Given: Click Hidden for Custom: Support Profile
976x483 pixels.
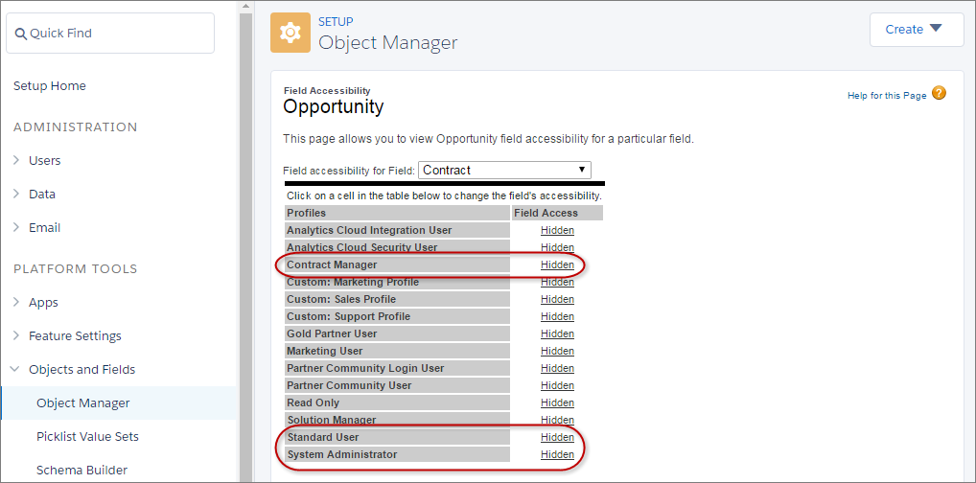Looking at the screenshot, I should pyautogui.click(x=557, y=317).
